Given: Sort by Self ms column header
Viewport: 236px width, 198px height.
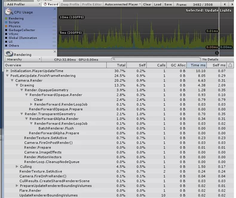Looking at the screenshot, I should (x=217, y=65).
